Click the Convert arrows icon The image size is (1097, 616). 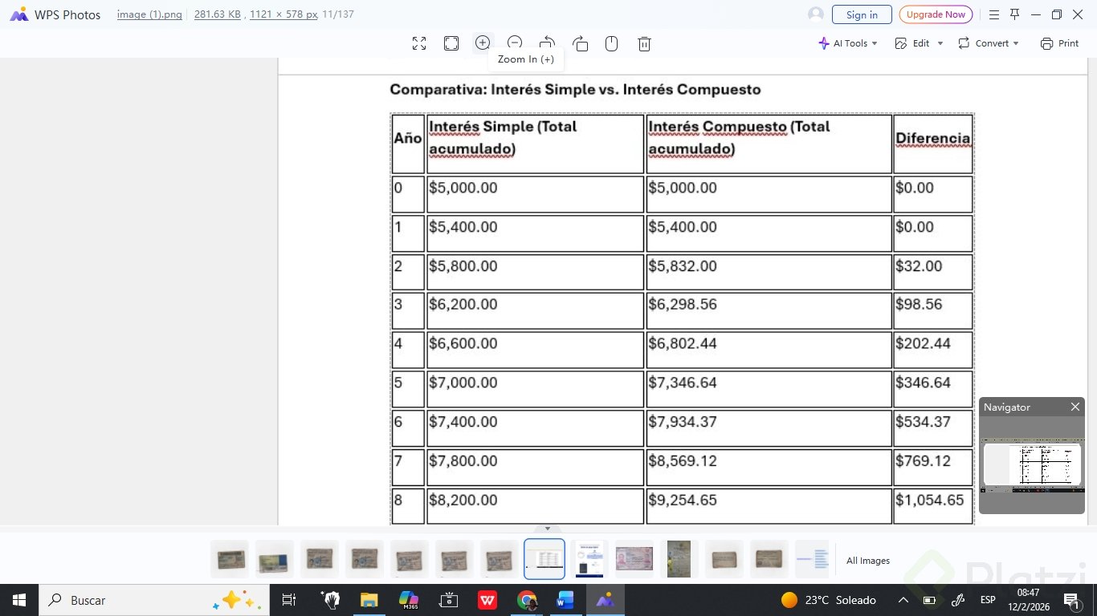click(964, 43)
